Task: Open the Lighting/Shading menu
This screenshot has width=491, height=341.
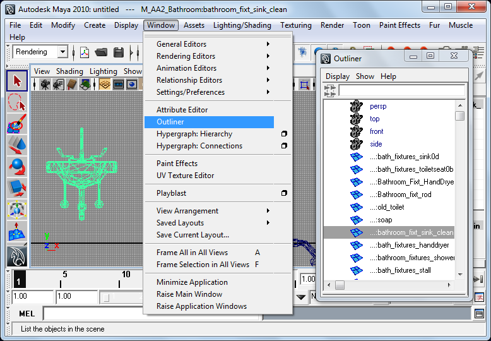Action: (x=242, y=25)
